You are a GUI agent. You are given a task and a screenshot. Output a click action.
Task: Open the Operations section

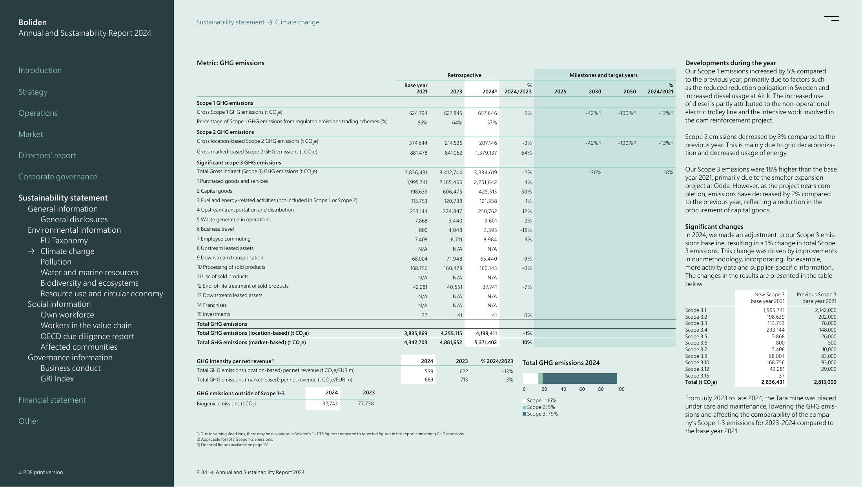(38, 113)
